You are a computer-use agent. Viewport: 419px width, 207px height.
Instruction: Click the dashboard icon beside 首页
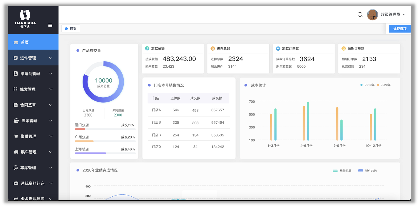pyautogui.click(x=16, y=42)
